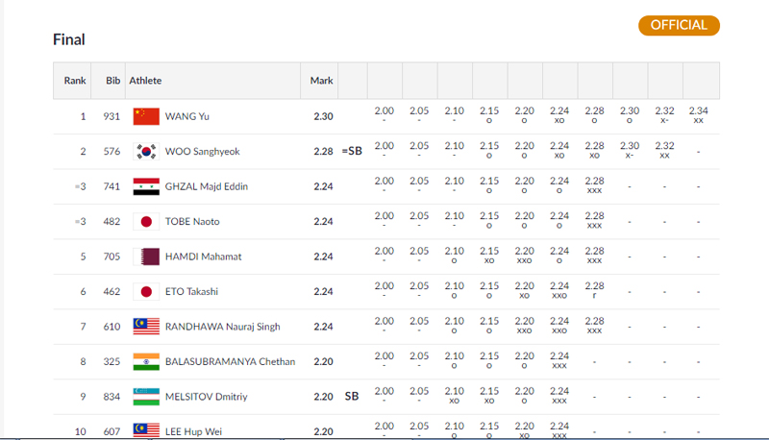This screenshot has height=440, width=769.
Task: Click the Final section heading
Action: pyautogui.click(x=68, y=39)
